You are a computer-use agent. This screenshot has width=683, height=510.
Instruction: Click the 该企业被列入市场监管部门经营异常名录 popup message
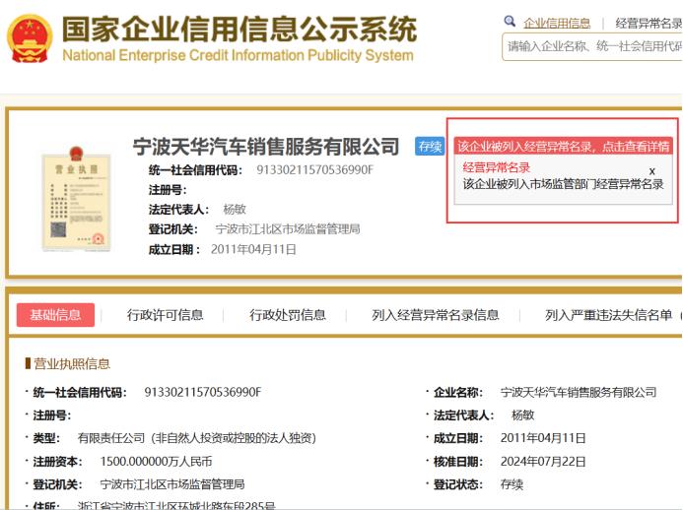[x=563, y=184]
